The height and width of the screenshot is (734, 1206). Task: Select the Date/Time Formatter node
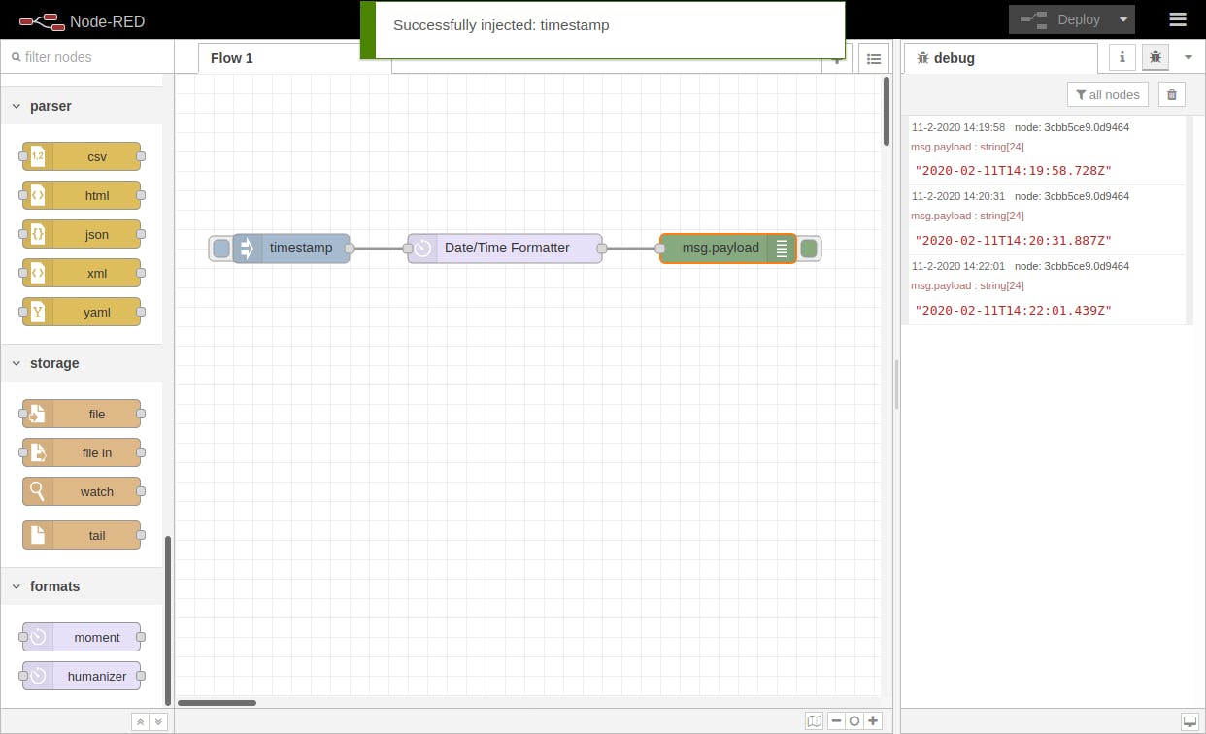505,248
